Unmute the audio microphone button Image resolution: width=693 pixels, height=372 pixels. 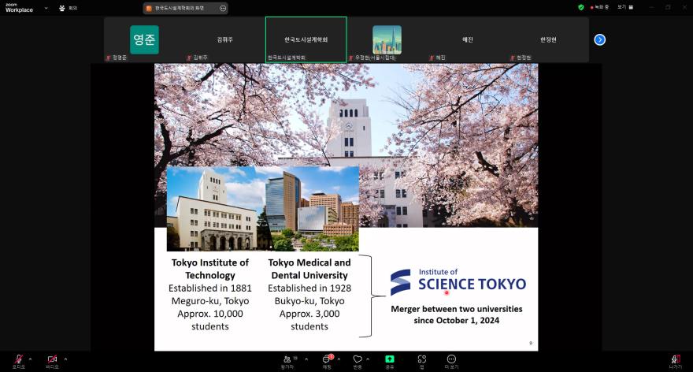click(x=19, y=359)
